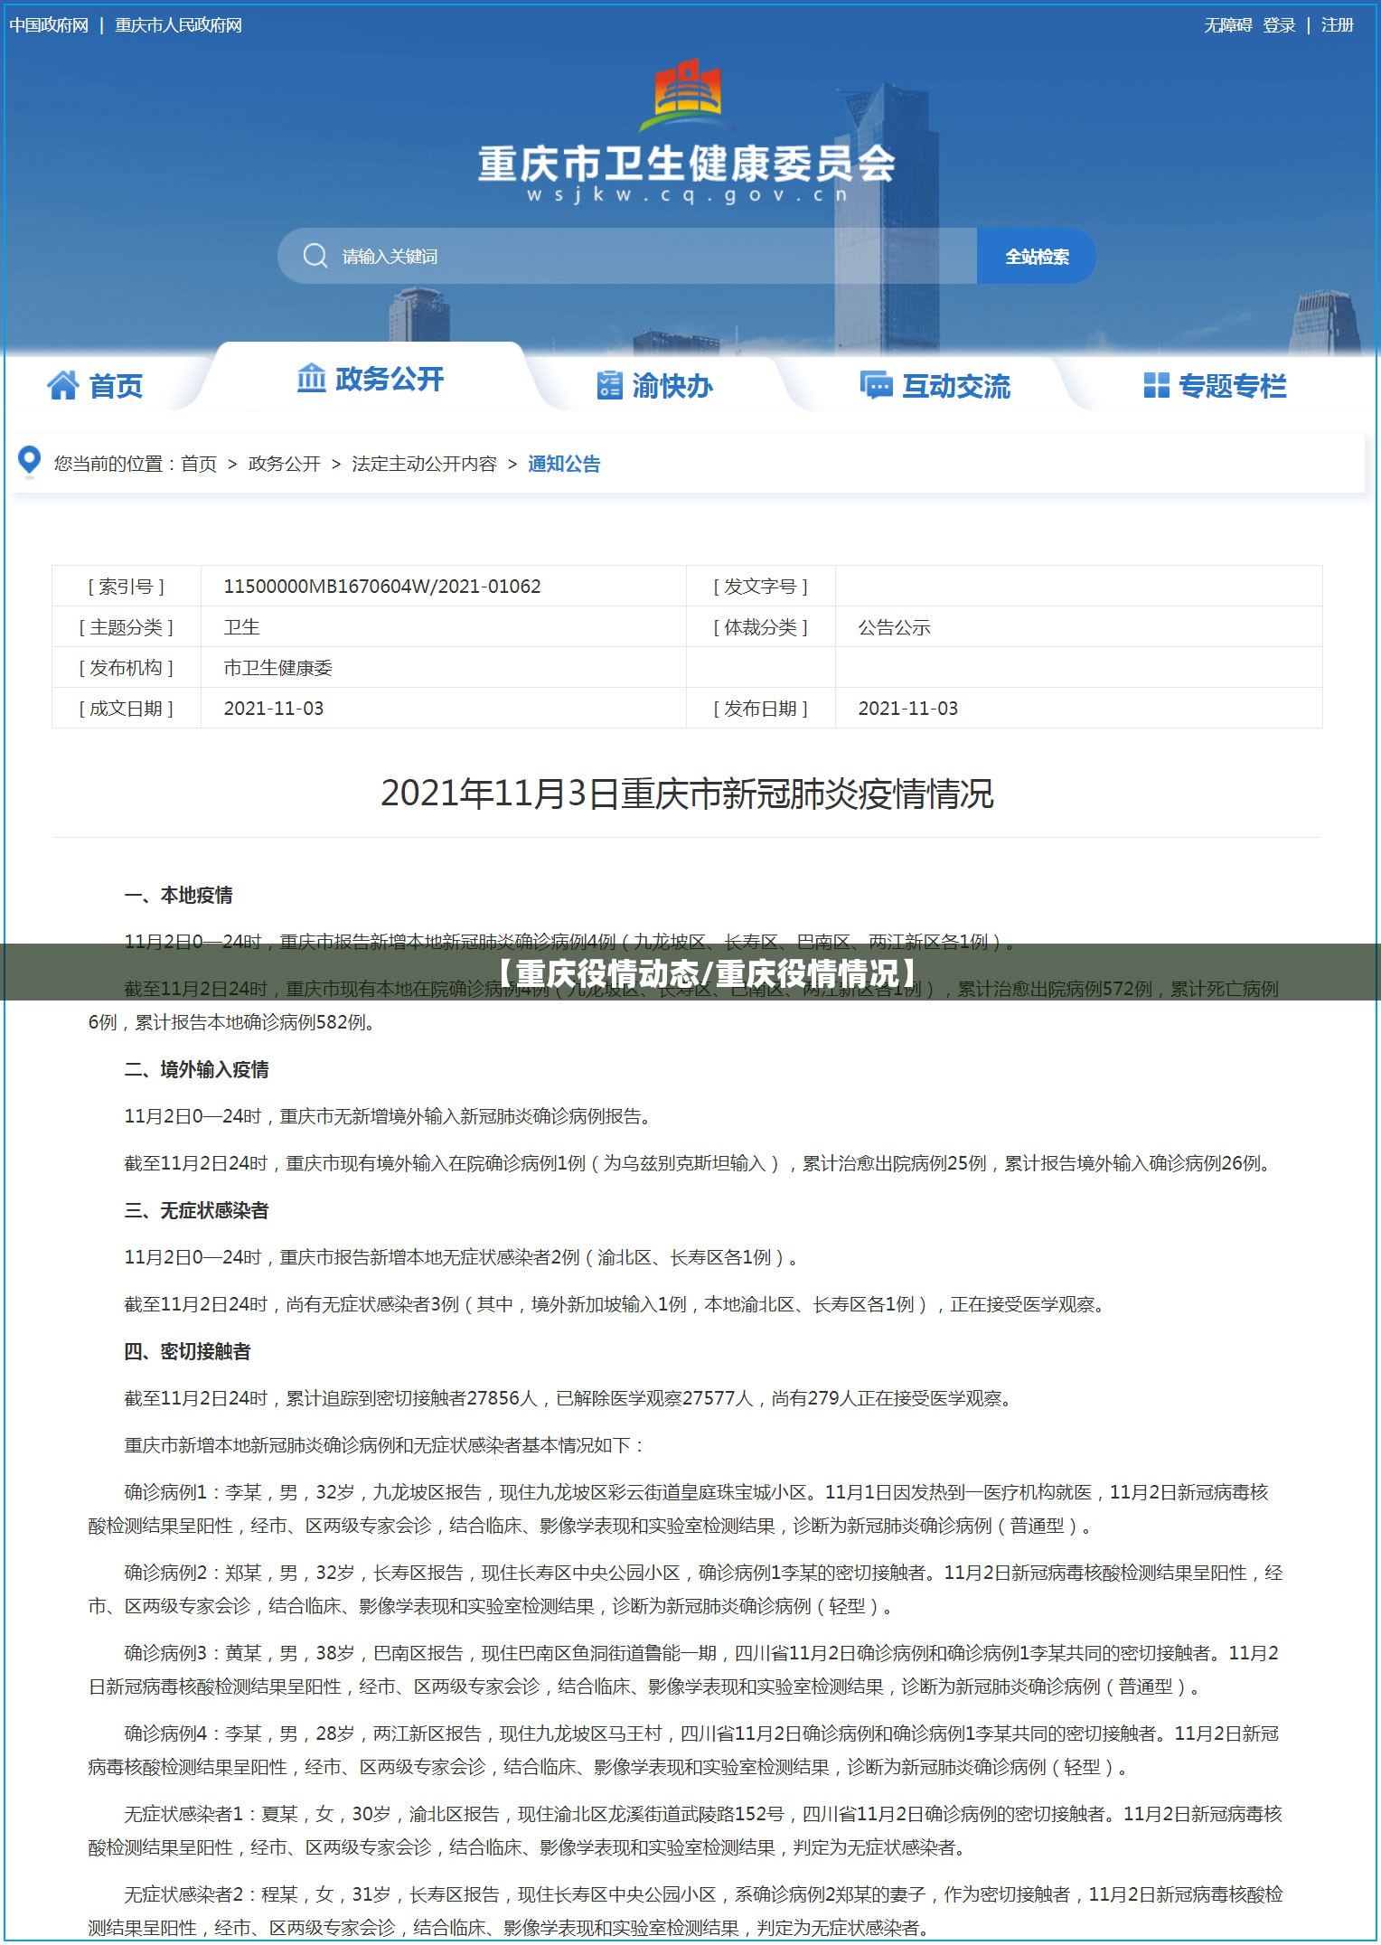This screenshot has height=1945, width=1381.
Task: Click the [ 索引号 ] label cell
Action: (127, 586)
